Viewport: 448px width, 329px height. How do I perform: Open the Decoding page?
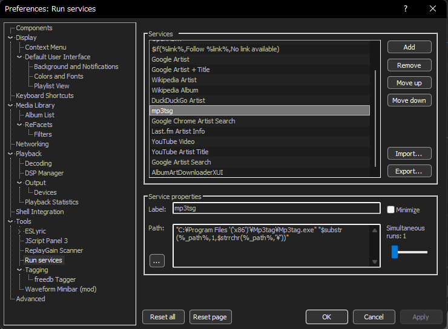pyautogui.click(x=38, y=163)
